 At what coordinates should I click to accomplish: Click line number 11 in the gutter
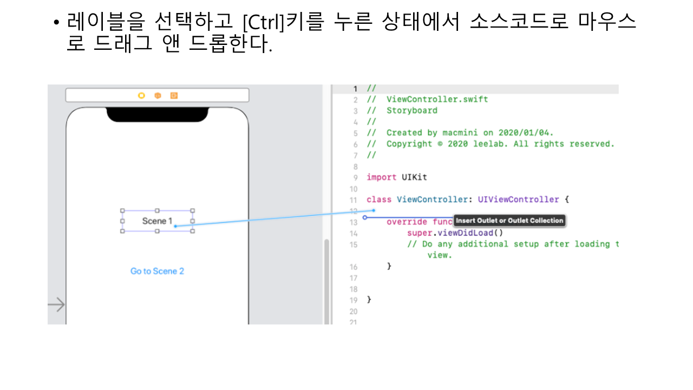click(353, 200)
